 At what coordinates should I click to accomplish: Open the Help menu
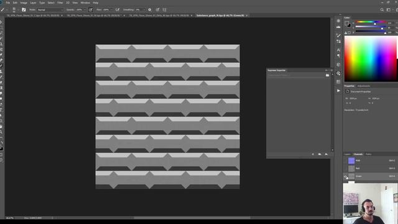click(x=95, y=2)
